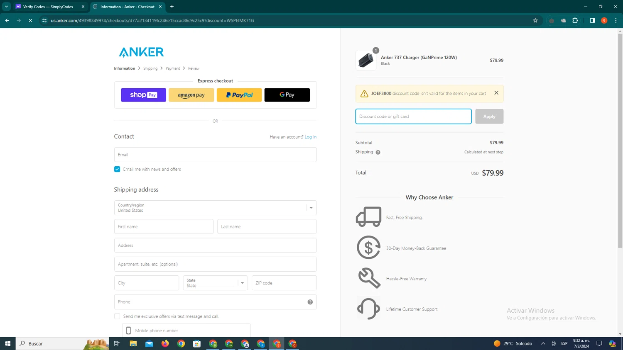Click the Anker 737 Charger product thumbnail
Viewport: 623px width, 350px height.
point(366,60)
